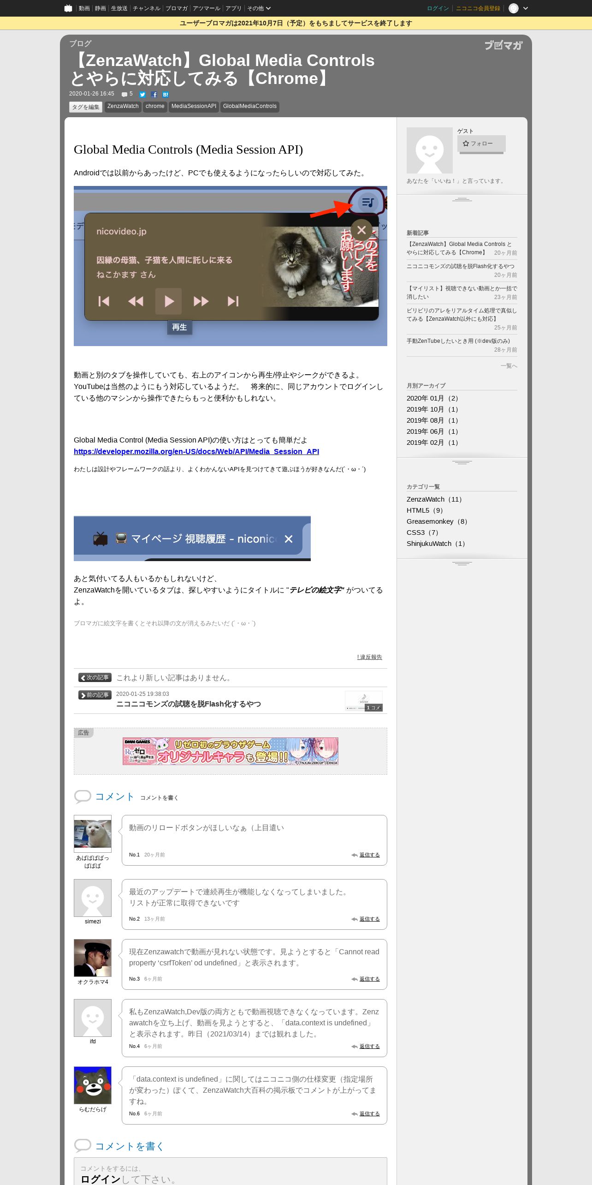Reply to comment No.3
592x1185 pixels.
coord(369,979)
